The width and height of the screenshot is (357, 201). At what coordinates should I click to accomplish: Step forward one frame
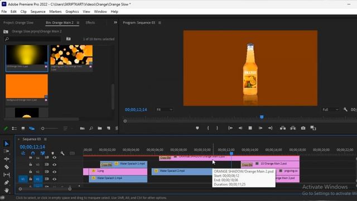click(x=260, y=128)
